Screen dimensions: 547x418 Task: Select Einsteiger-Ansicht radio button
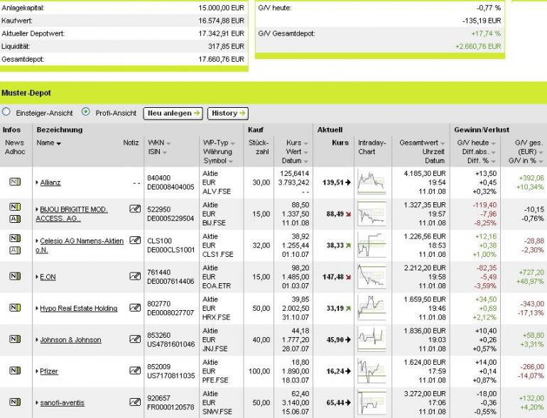[6, 112]
